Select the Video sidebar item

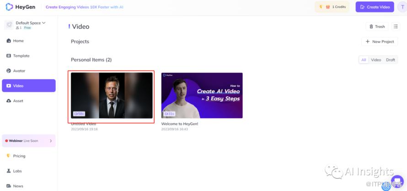click(x=28, y=85)
